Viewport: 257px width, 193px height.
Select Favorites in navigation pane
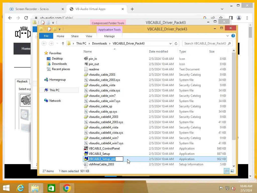55,53
